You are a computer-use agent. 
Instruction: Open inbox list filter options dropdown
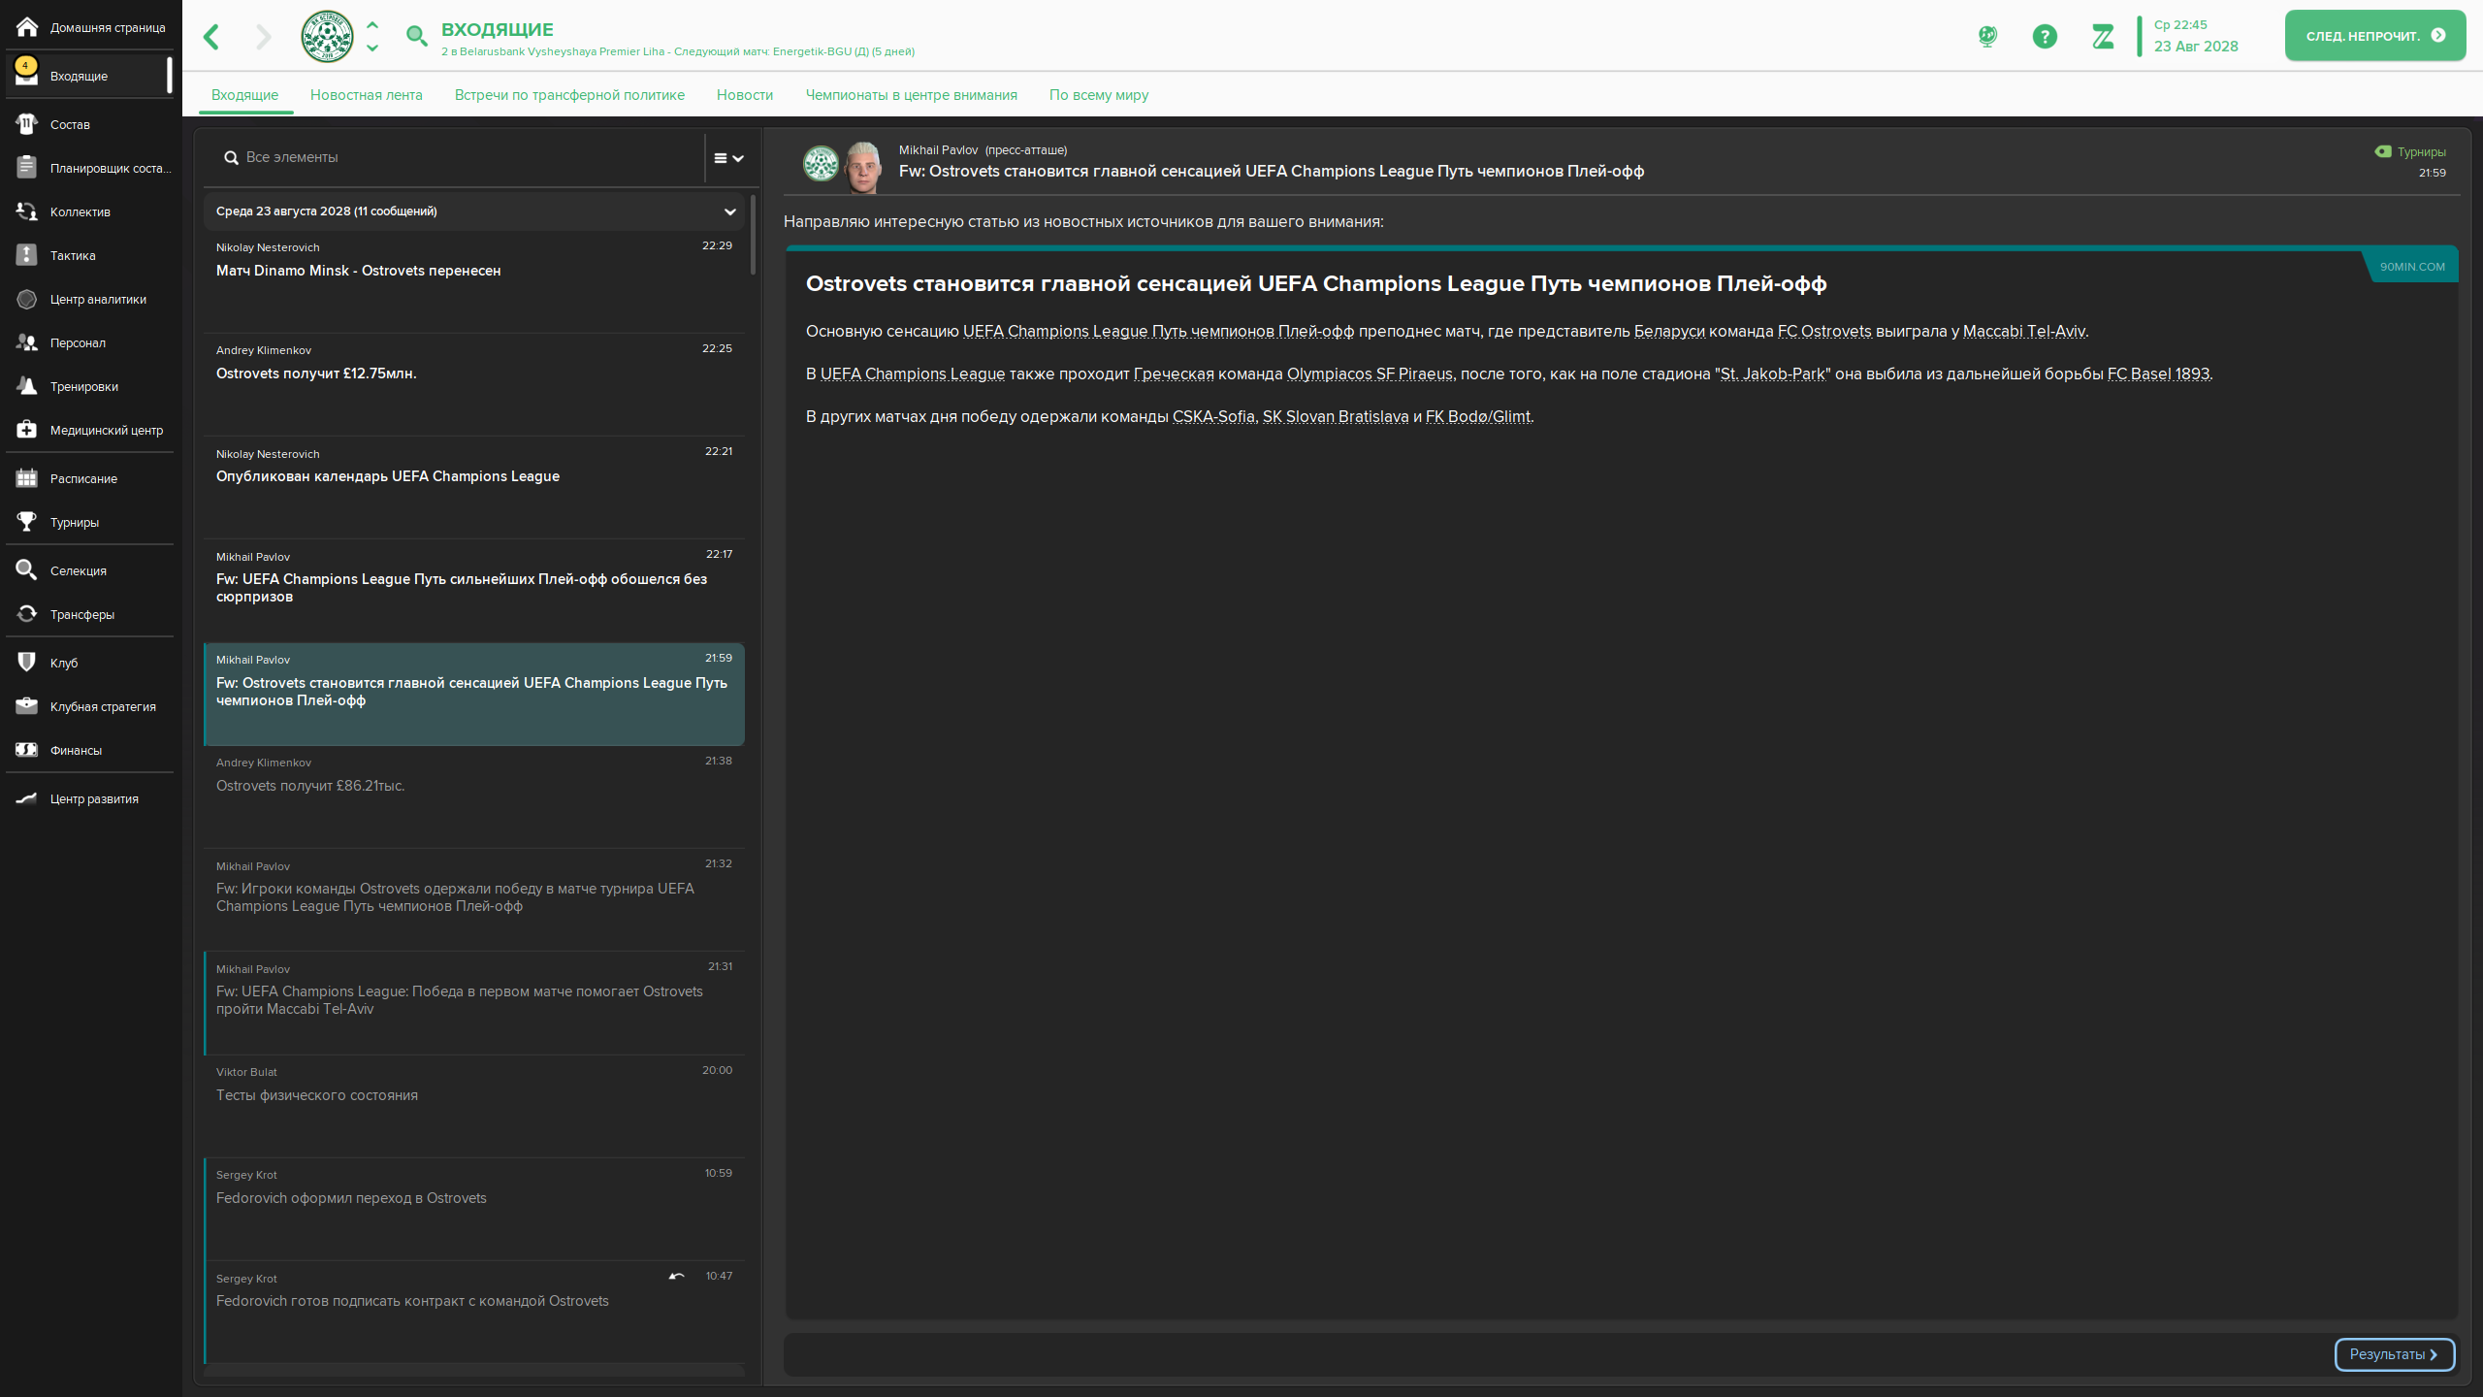pos(729,158)
